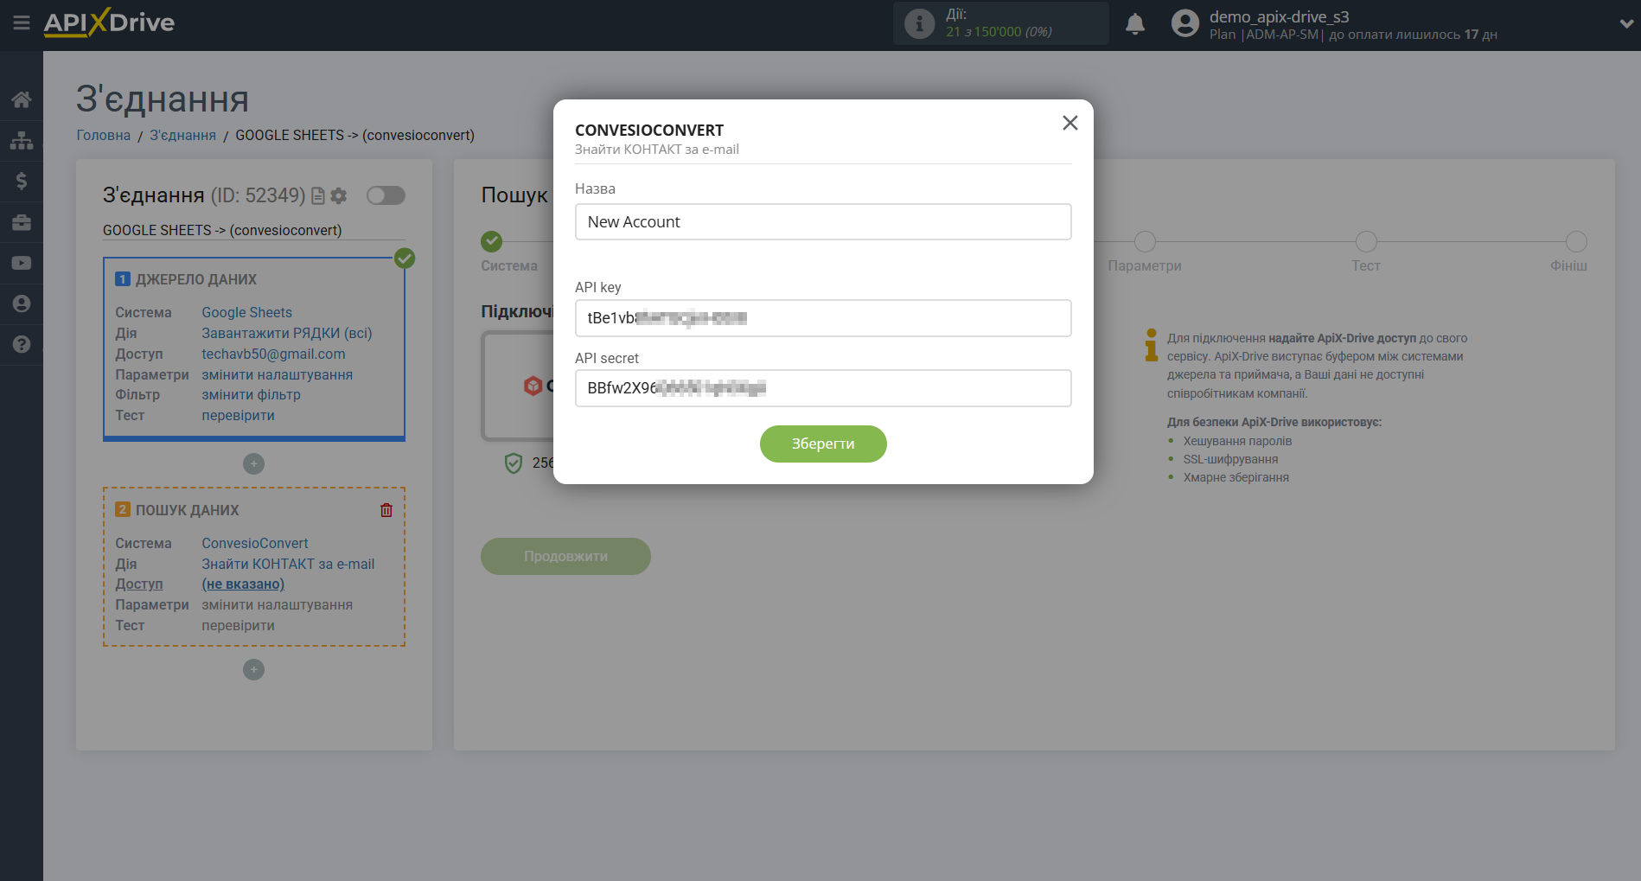Expand the user account dropdown arrow
Image resolution: width=1641 pixels, height=881 pixels.
(x=1625, y=24)
